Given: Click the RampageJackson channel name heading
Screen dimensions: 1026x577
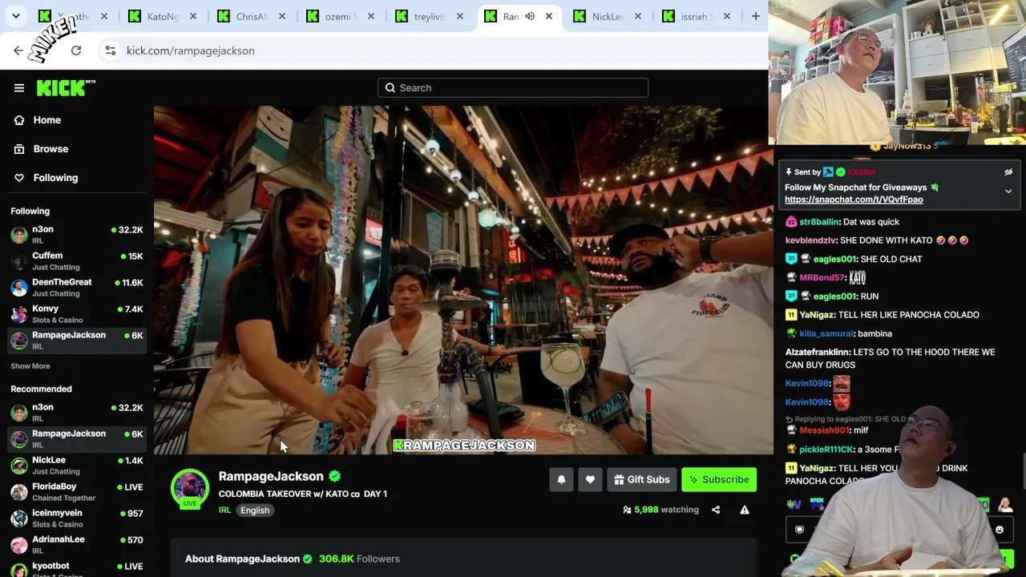Looking at the screenshot, I should click(271, 477).
